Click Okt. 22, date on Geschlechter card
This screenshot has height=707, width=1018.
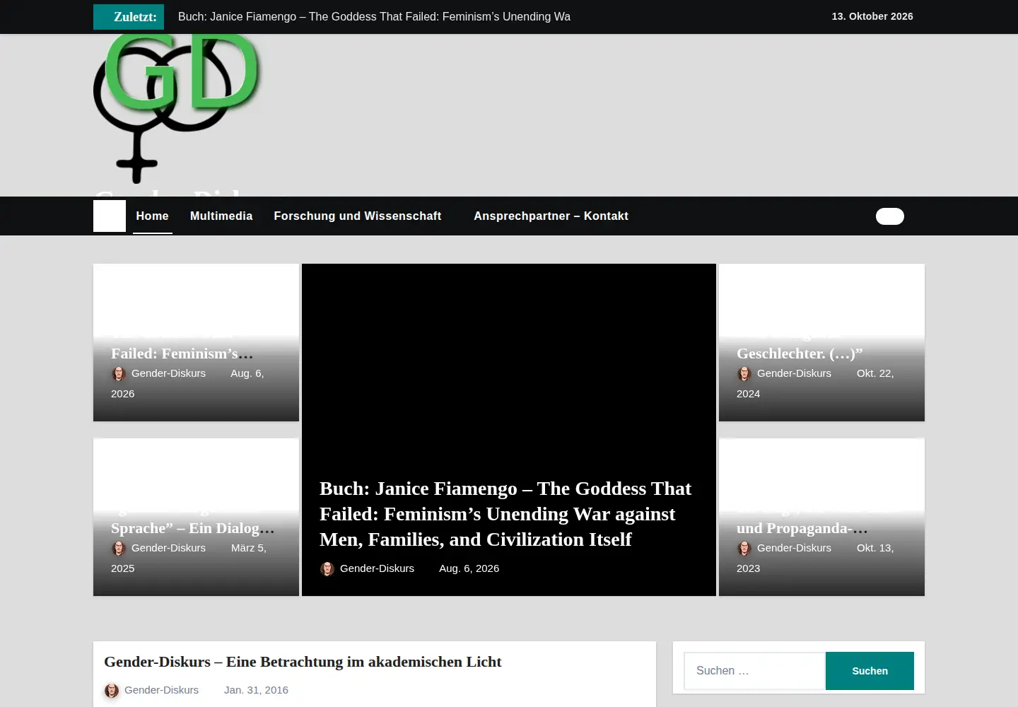coord(875,373)
